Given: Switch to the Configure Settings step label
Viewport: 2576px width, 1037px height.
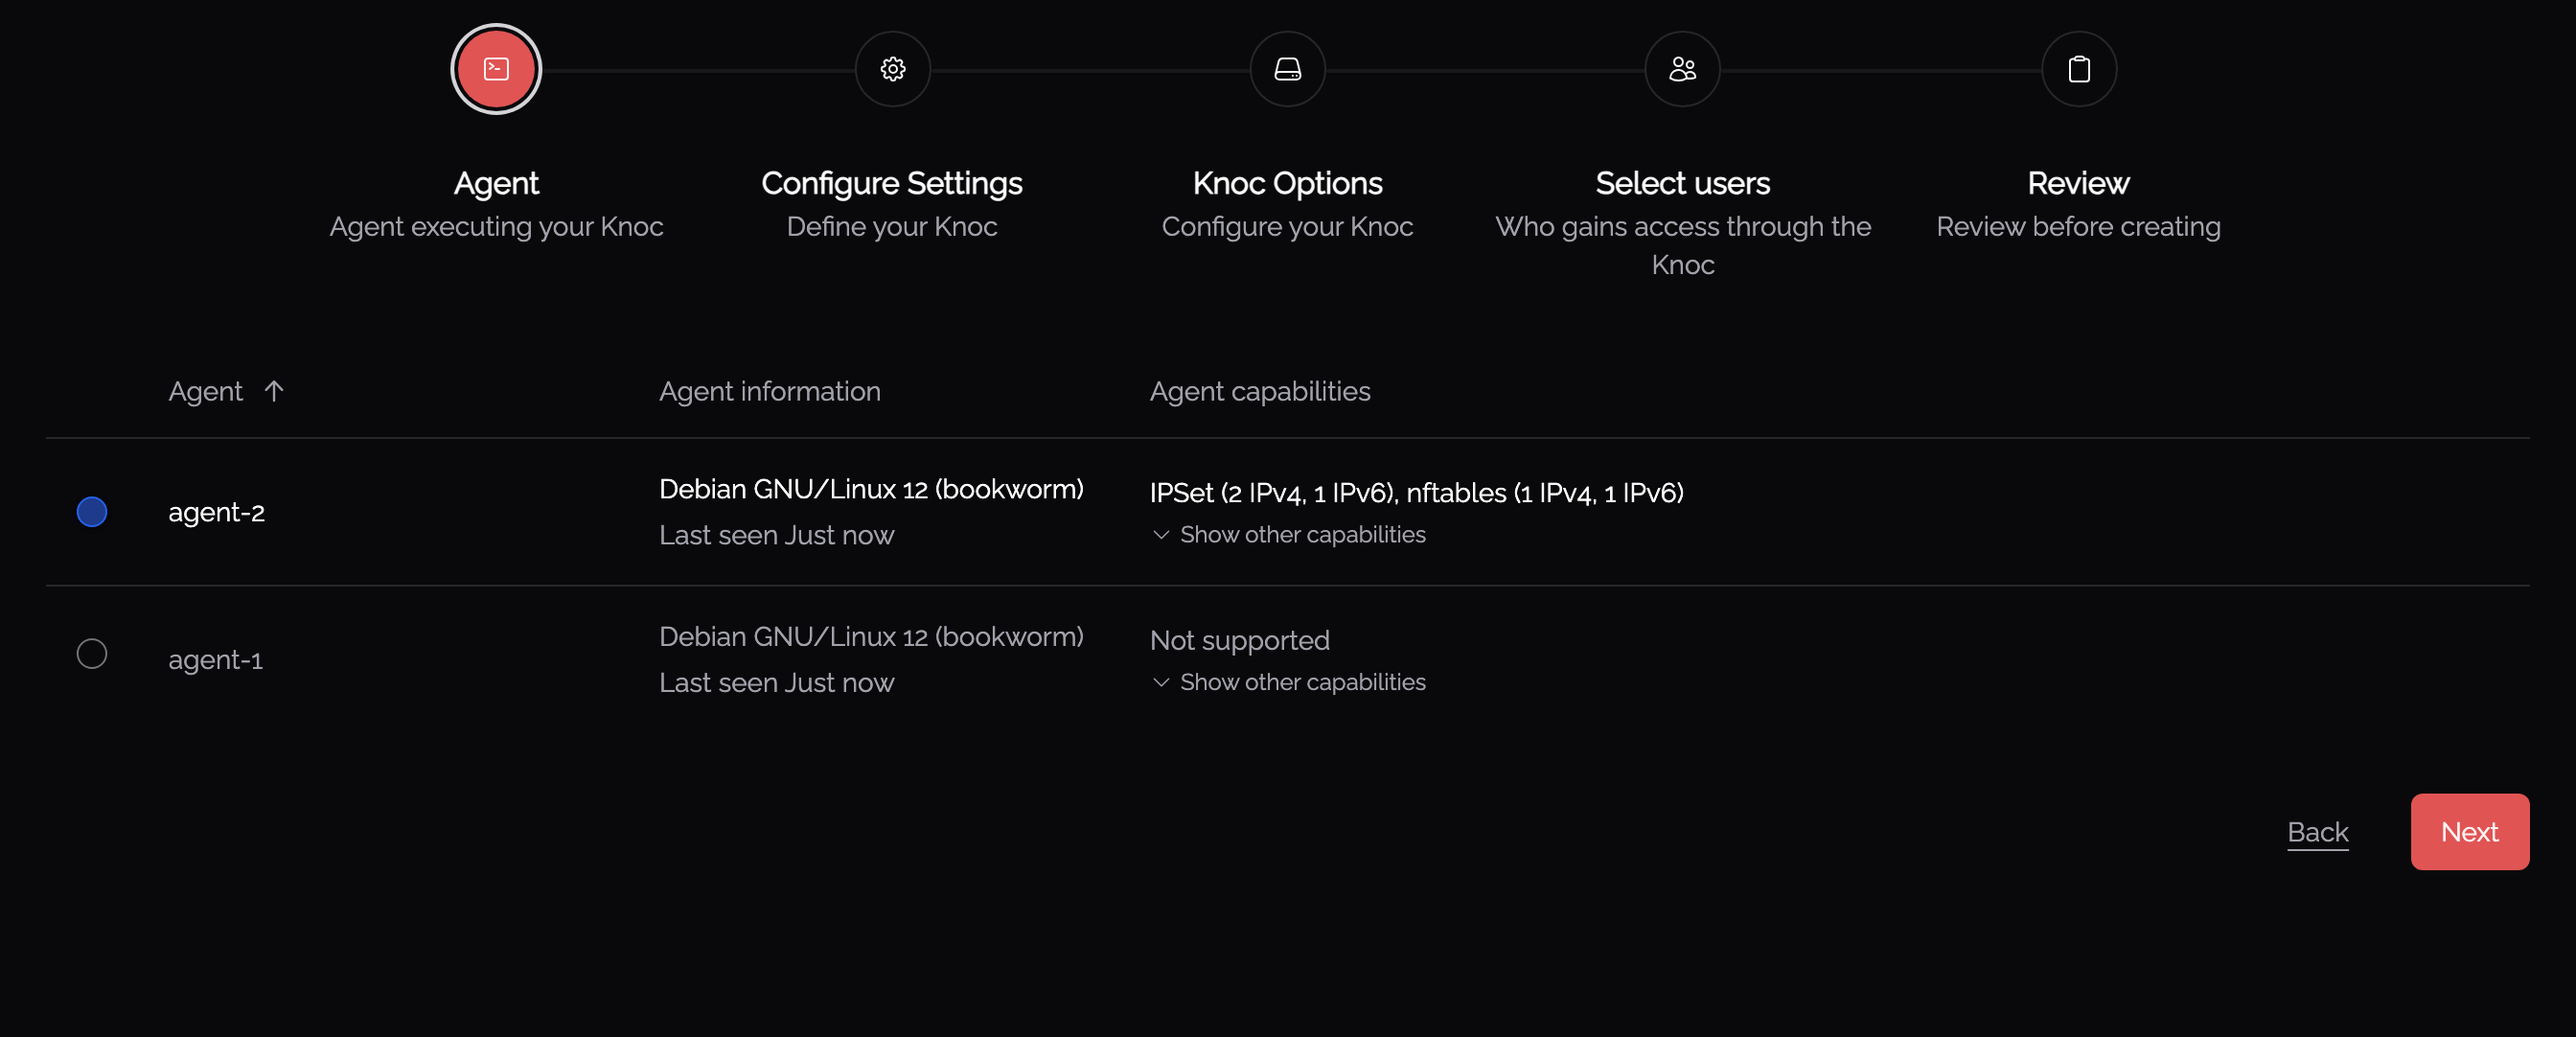Looking at the screenshot, I should click(x=891, y=184).
